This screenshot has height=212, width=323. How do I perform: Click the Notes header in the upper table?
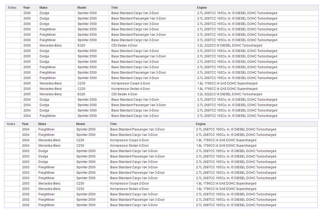click(12, 7)
